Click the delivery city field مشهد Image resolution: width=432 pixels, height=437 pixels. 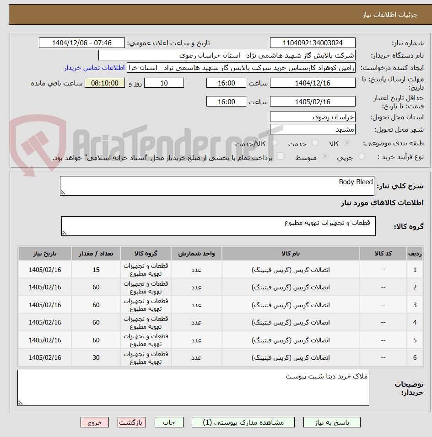tap(313, 129)
